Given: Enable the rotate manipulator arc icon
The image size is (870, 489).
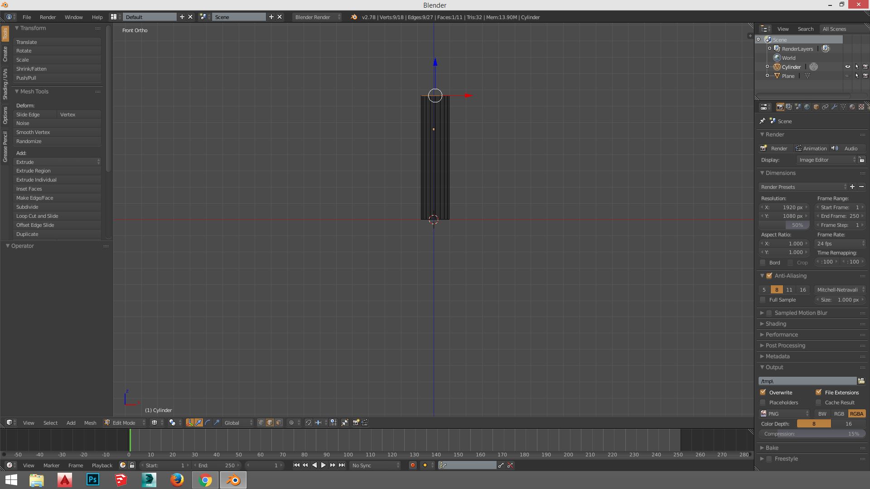Looking at the screenshot, I should (x=208, y=422).
